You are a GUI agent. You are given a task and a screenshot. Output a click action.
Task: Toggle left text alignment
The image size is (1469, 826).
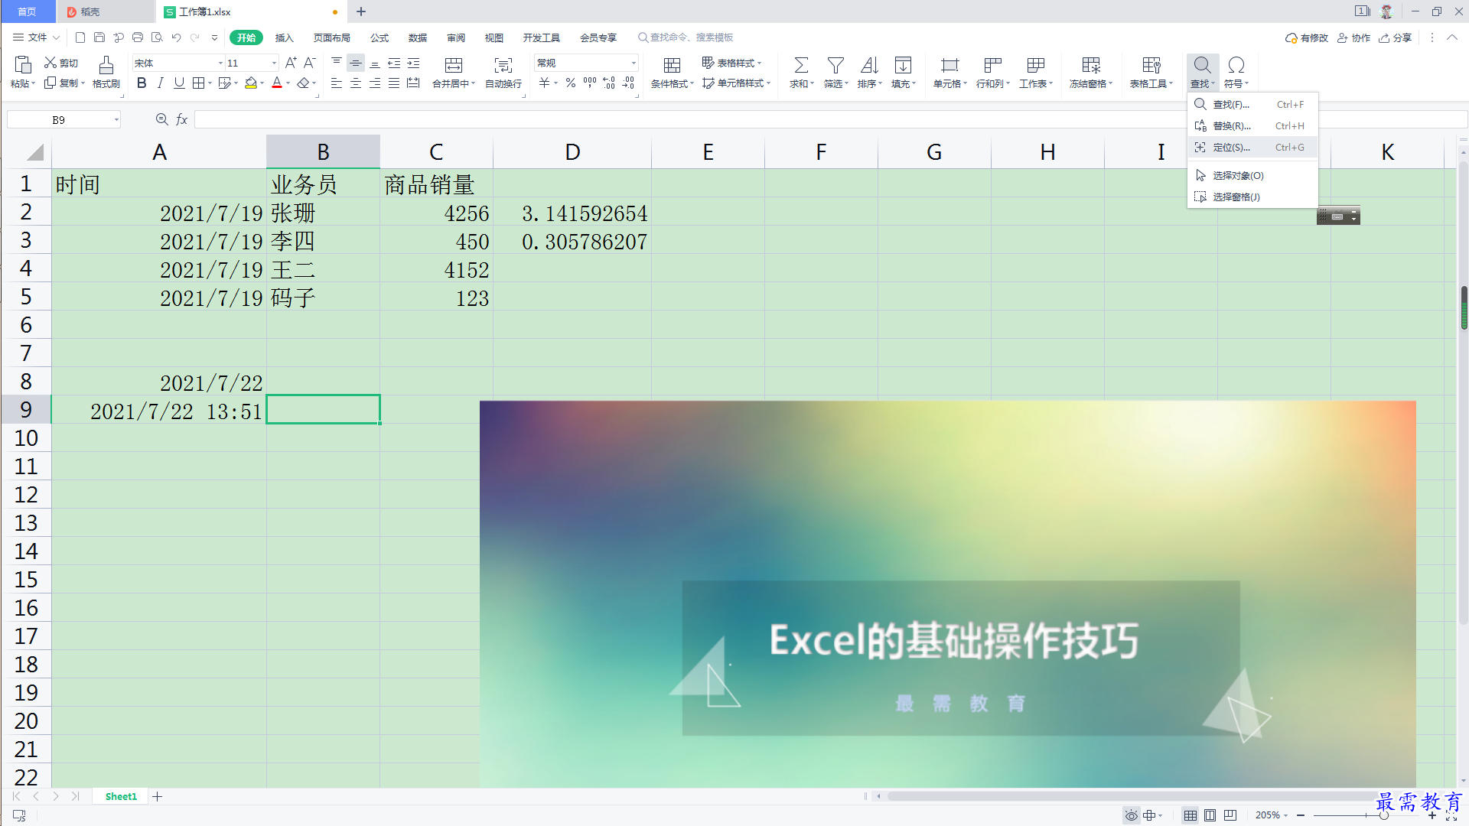[337, 83]
